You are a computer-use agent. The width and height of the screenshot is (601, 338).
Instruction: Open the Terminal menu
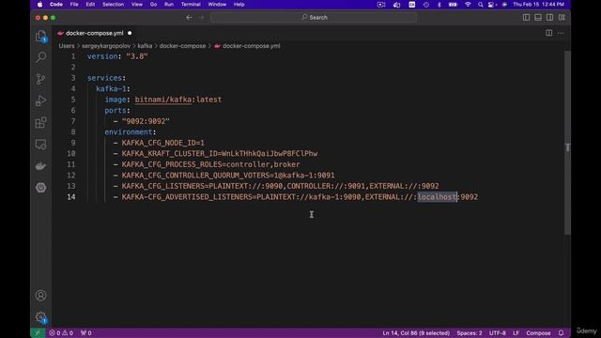[191, 4]
